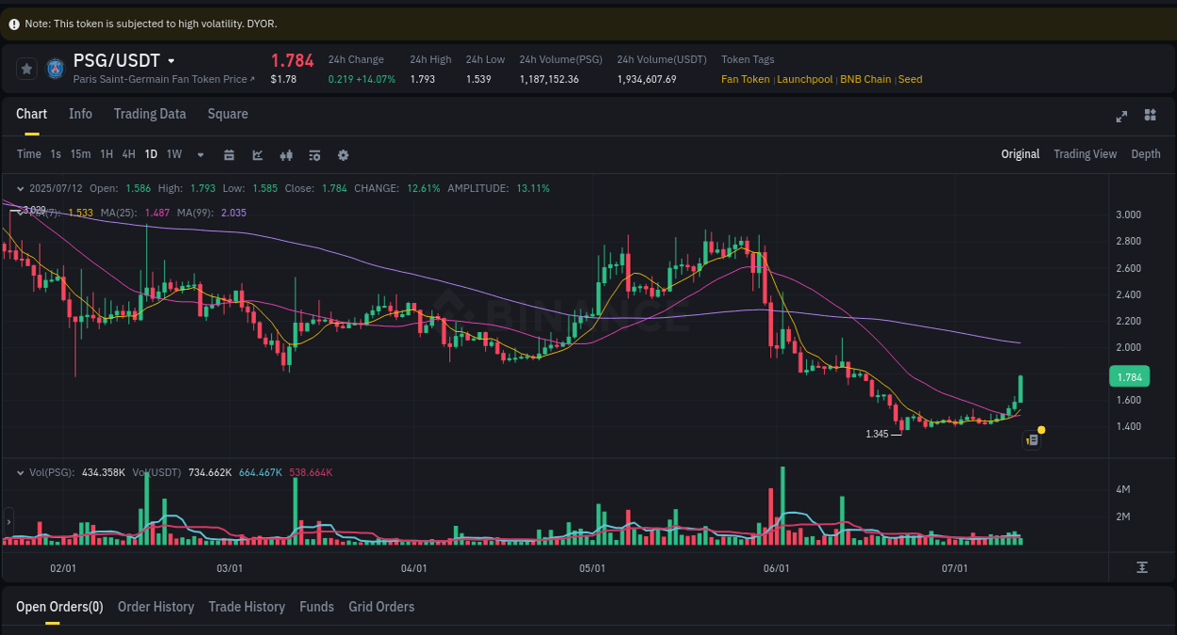Open the Paris Saint-Germain Fan Token Price link
1177x635 pixels.
[160, 79]
